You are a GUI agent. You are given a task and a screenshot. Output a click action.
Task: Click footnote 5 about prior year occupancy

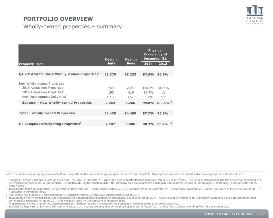[92, 204]
